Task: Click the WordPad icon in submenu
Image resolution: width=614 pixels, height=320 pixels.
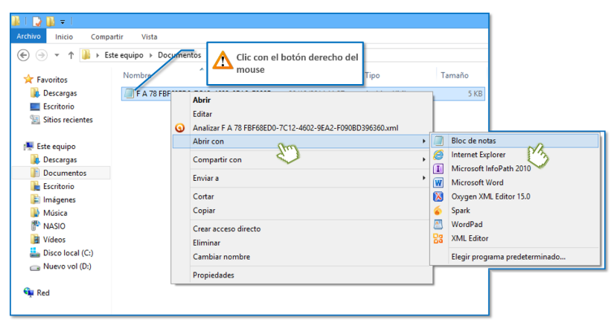Action: (438, 225)
